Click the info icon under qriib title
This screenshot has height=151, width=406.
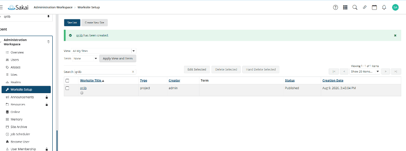[x=82, y=93]
